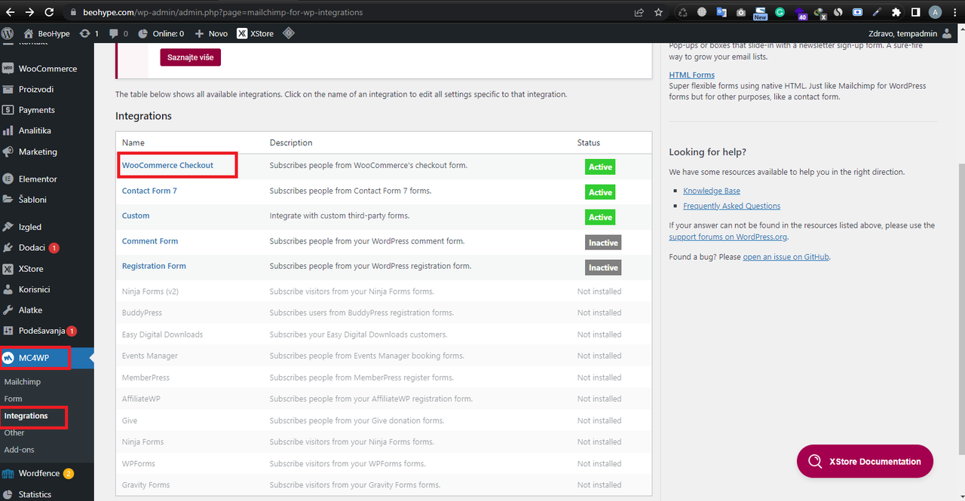Visit support forums on WordPress.org link

(727, 237)
